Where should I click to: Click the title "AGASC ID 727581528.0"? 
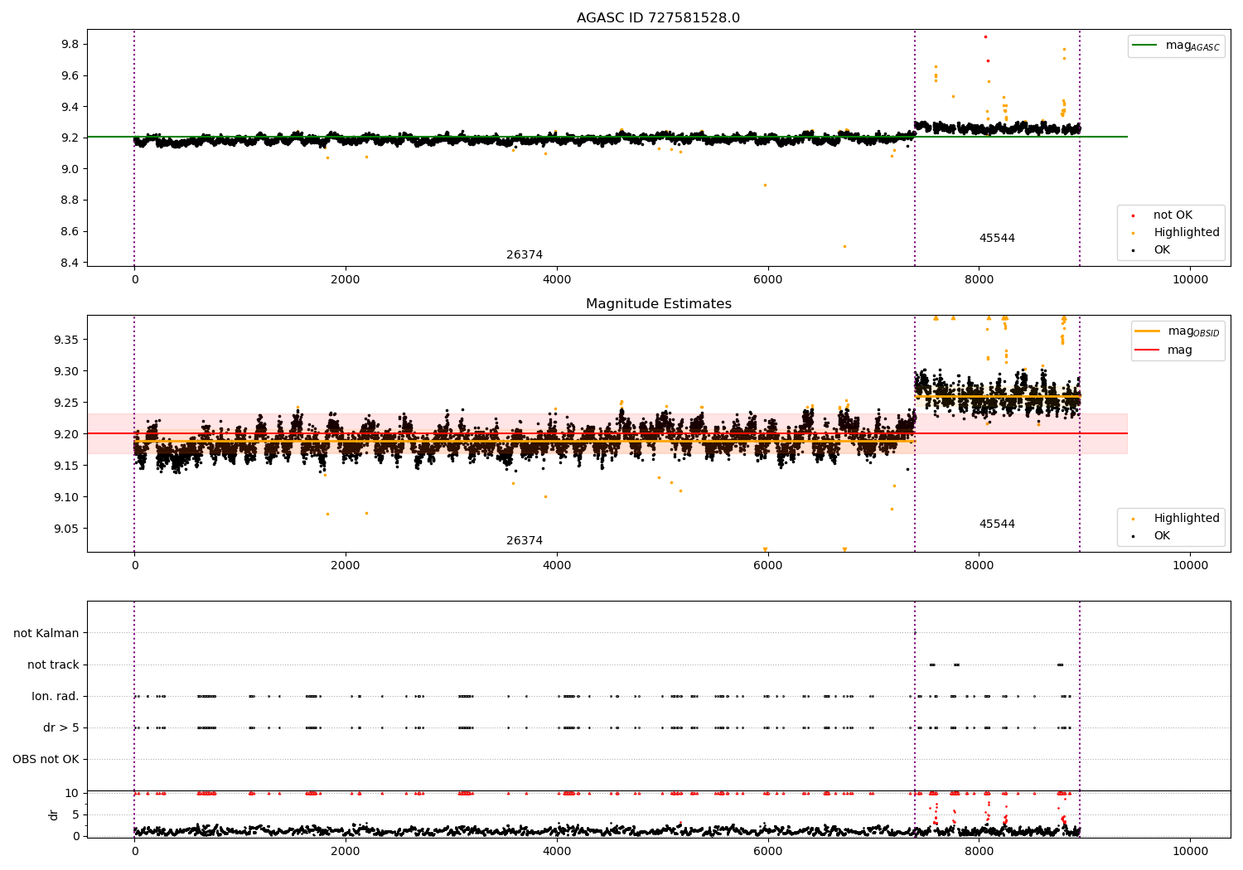click(x=658, y=18)
